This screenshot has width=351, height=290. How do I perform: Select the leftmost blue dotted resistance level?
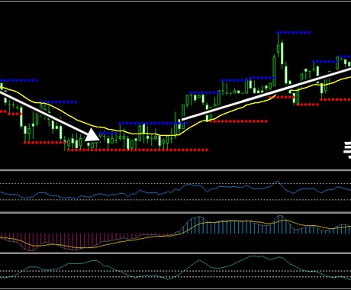point(19,80)
